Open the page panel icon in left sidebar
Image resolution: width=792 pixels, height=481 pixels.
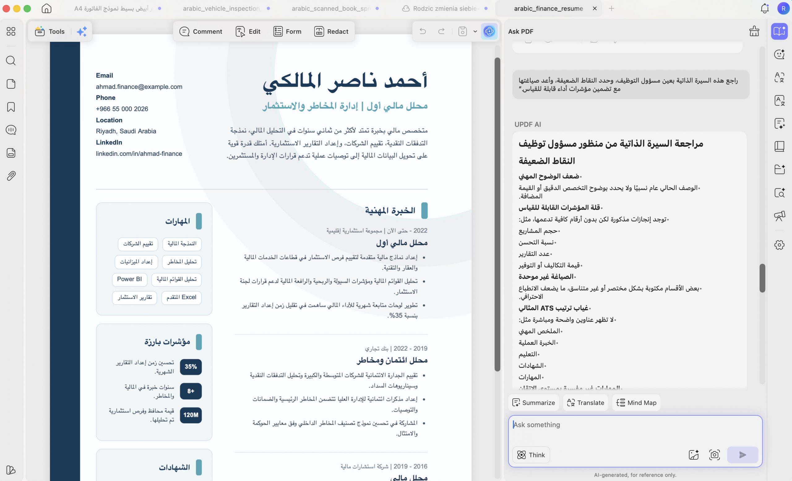11,84
